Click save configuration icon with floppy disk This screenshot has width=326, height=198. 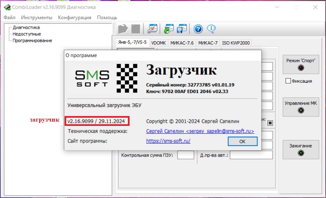click(182, 29)
